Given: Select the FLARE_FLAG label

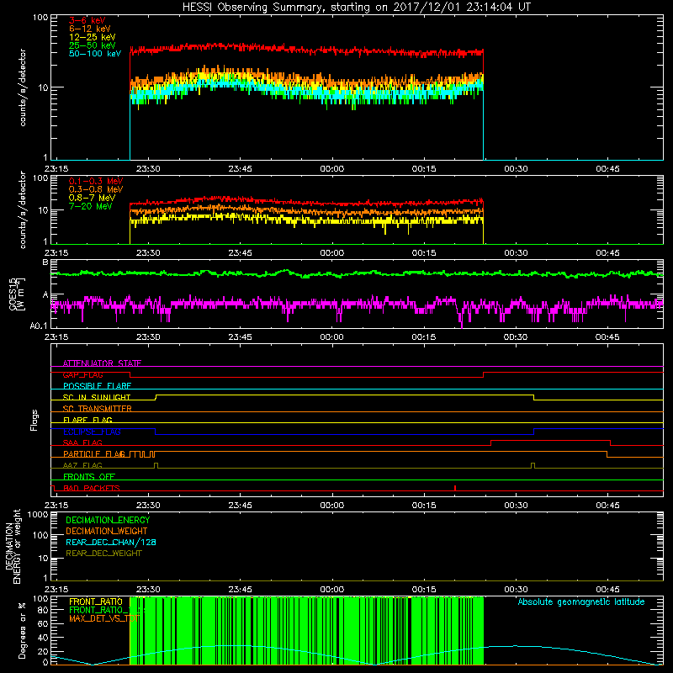Looking at the screenshot, I should tap(87, 420).
